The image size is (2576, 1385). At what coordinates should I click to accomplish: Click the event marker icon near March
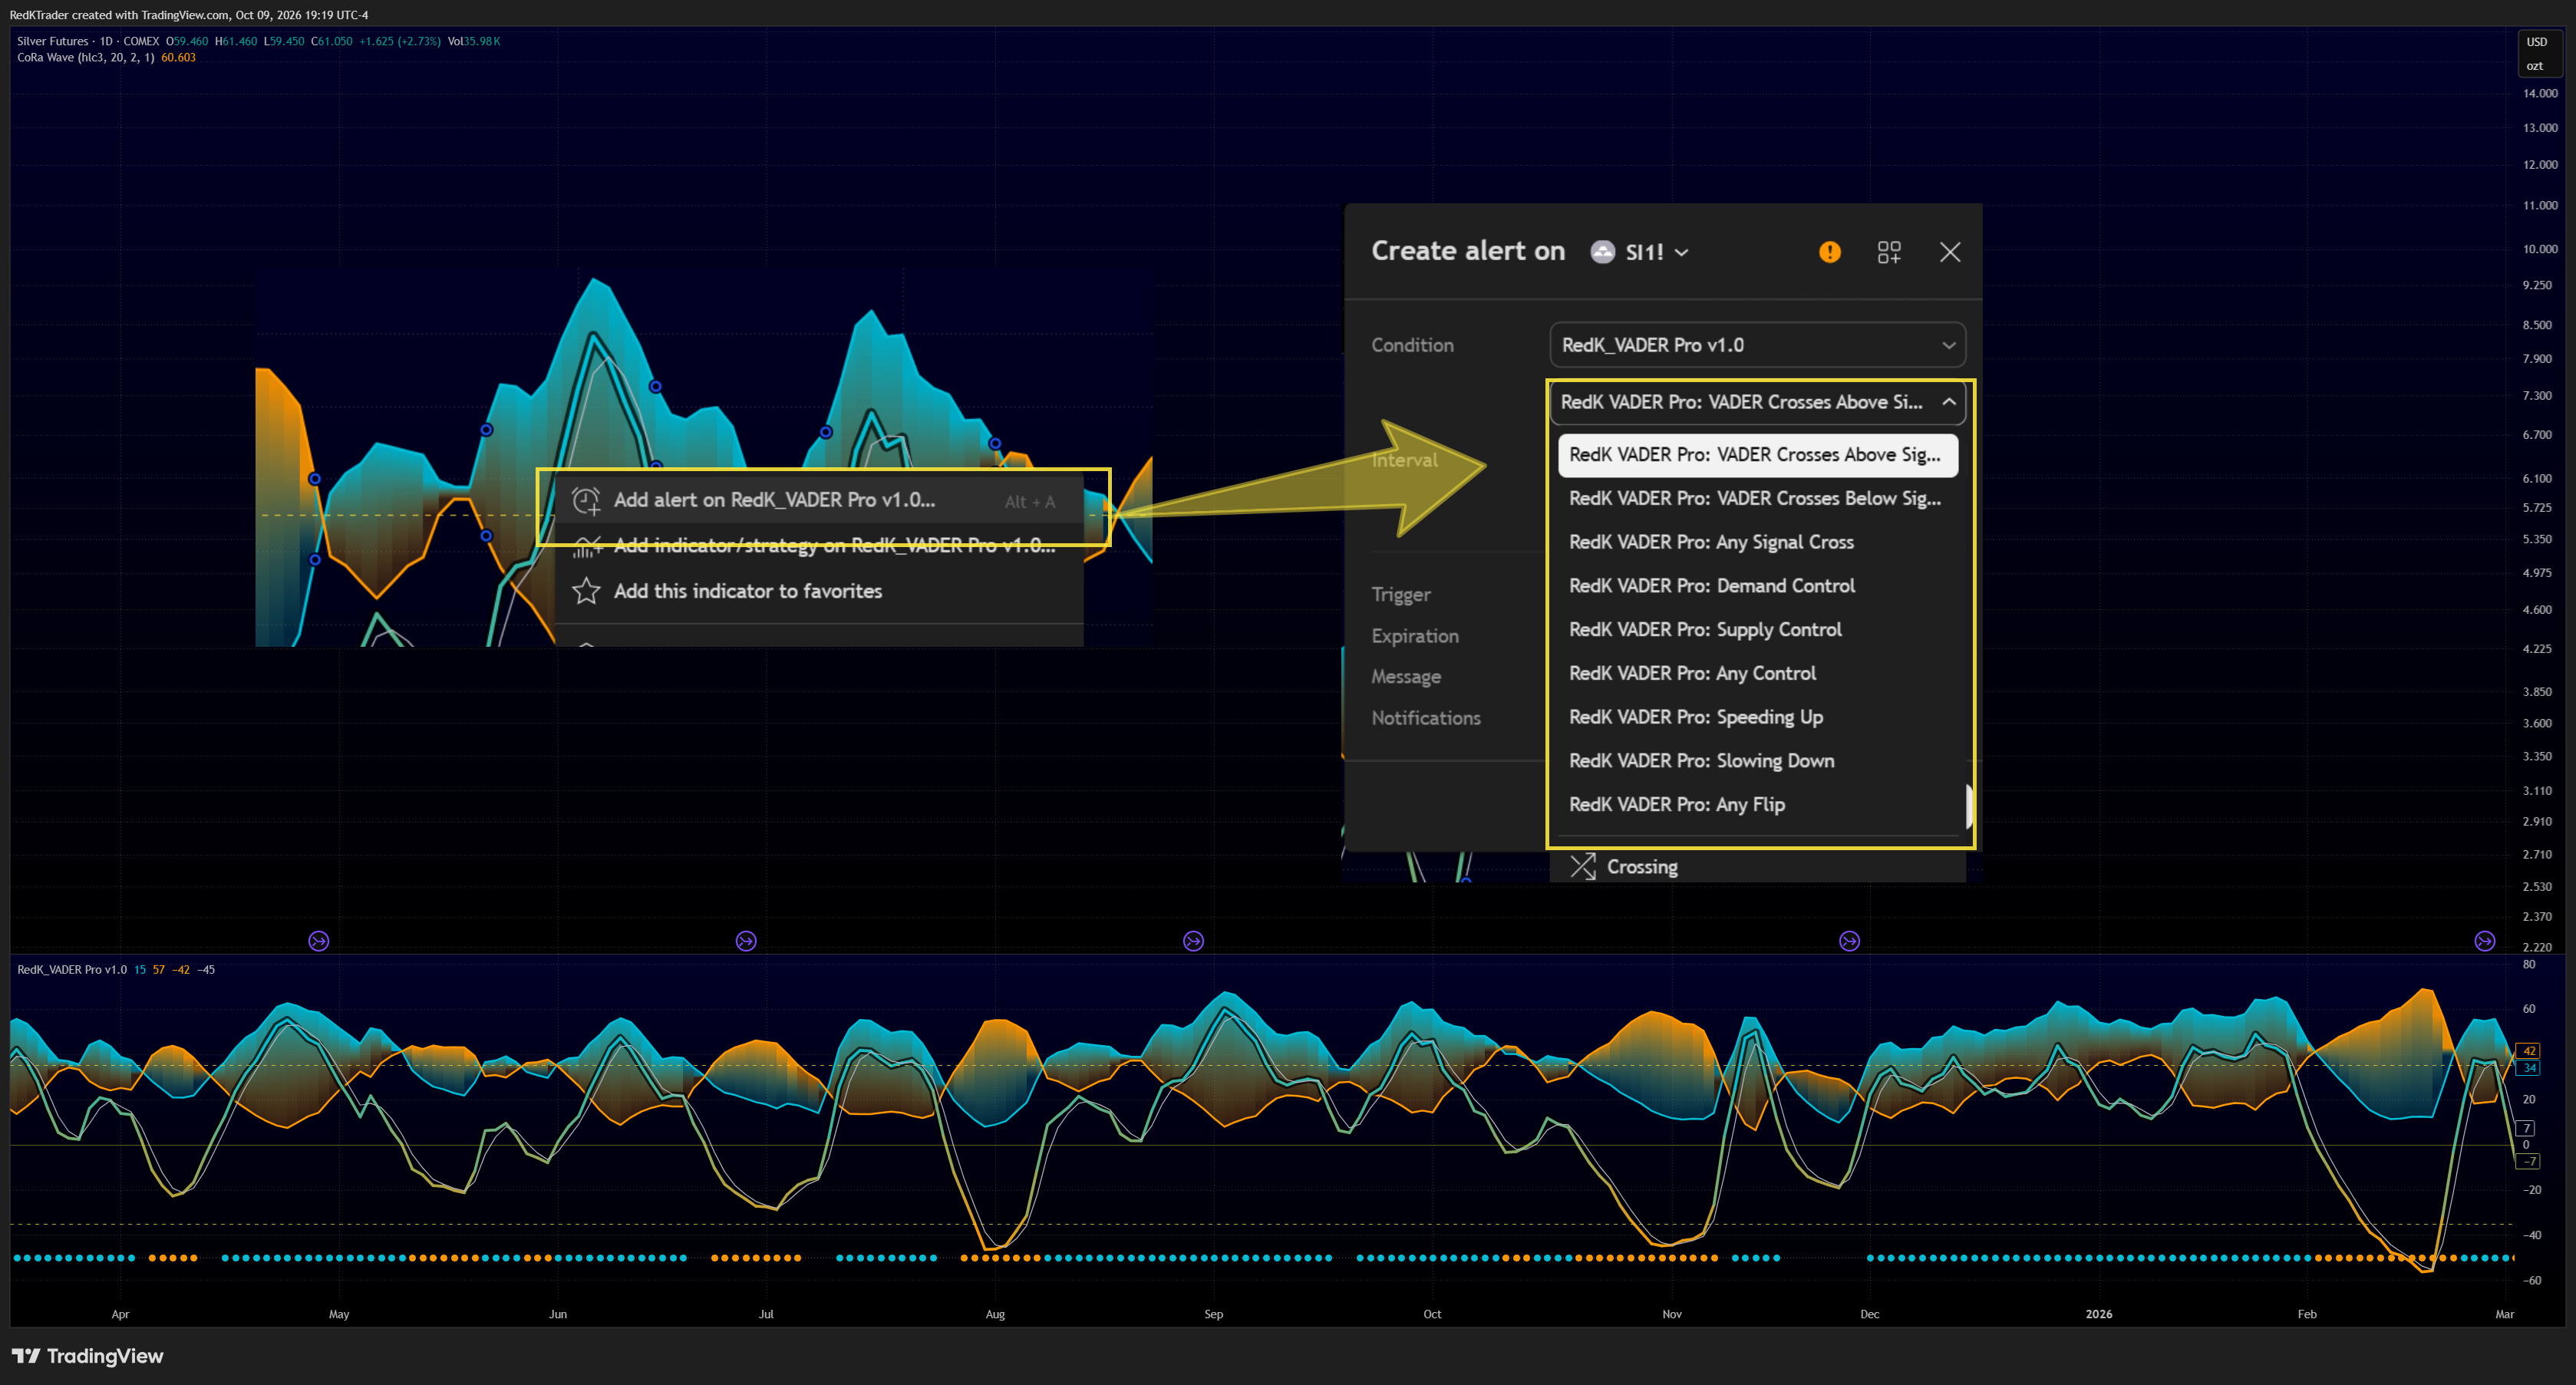pyautogui.click(x=2485, y=941)
